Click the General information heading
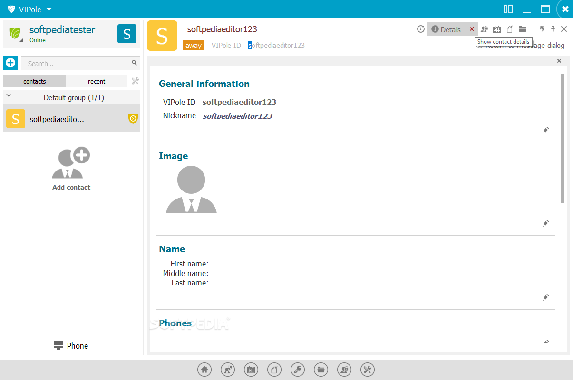 204,84
